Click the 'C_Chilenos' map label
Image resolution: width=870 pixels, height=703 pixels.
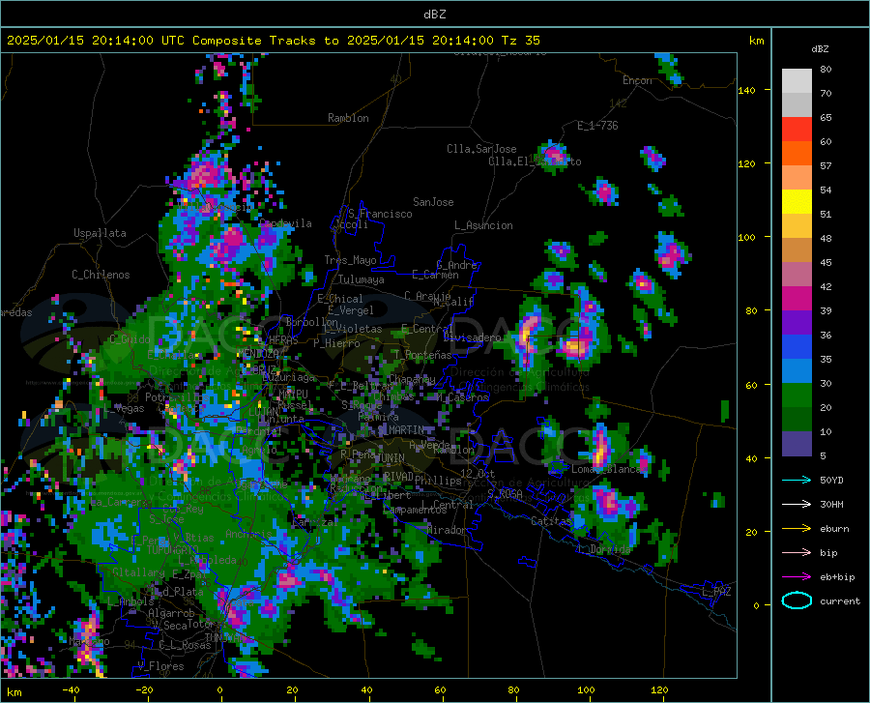pyautogui.click(x=101, y=275)
